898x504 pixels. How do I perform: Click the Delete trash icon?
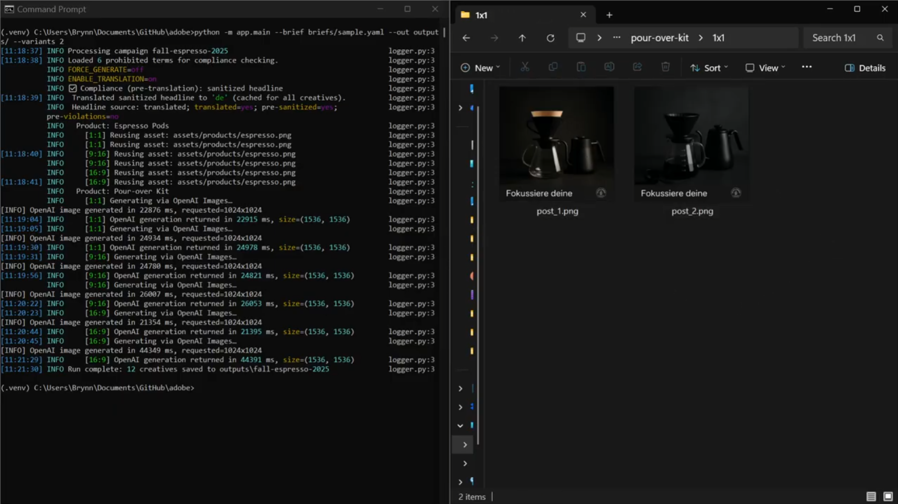[665, 67]
